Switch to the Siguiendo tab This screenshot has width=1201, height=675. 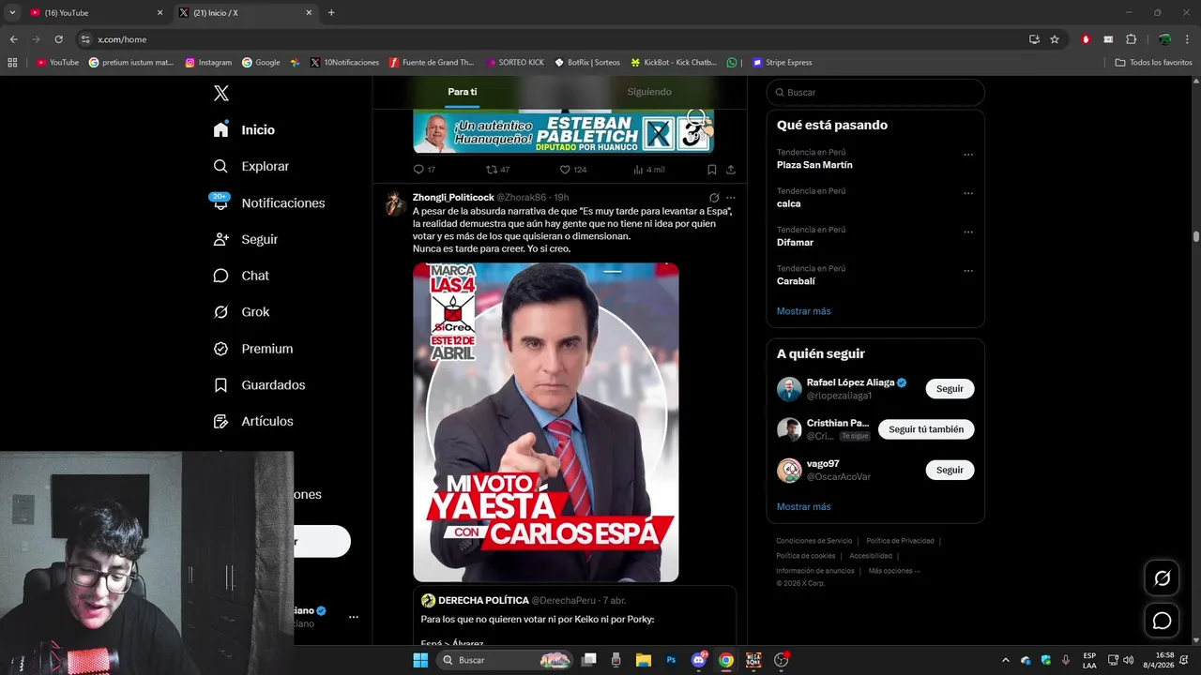pyautogui.click(x=649, y=92)
